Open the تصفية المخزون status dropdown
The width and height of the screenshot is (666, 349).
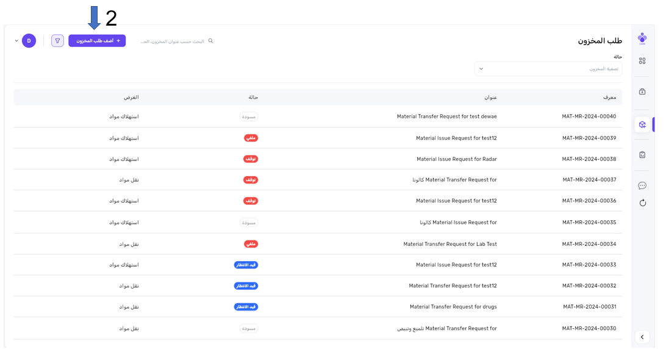[x=548, y=69]
